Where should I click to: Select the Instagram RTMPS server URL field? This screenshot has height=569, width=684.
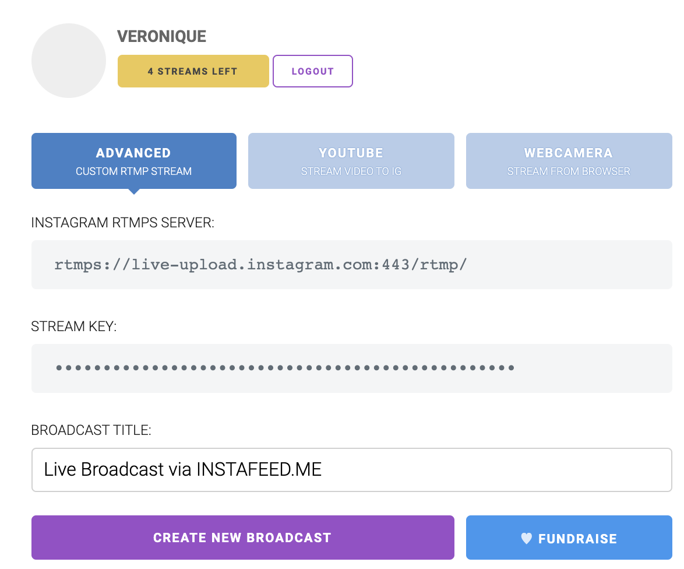tap(351, 265)
